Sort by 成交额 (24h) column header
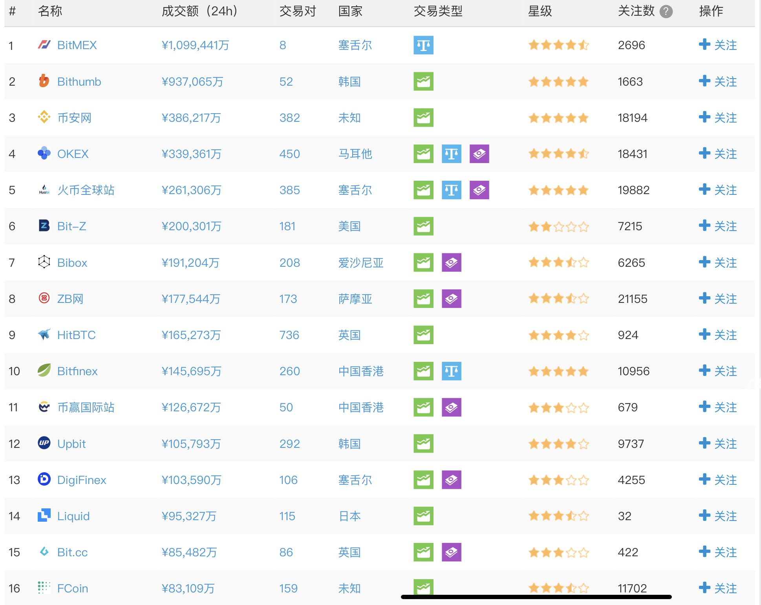This screenshot has width=761, height=605. (199, 11)
